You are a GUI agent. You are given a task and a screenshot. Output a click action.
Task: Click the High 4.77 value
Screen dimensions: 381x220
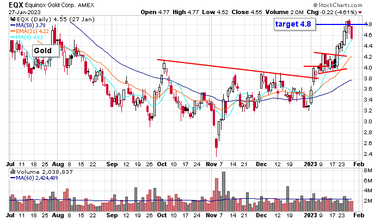(187, 12)
